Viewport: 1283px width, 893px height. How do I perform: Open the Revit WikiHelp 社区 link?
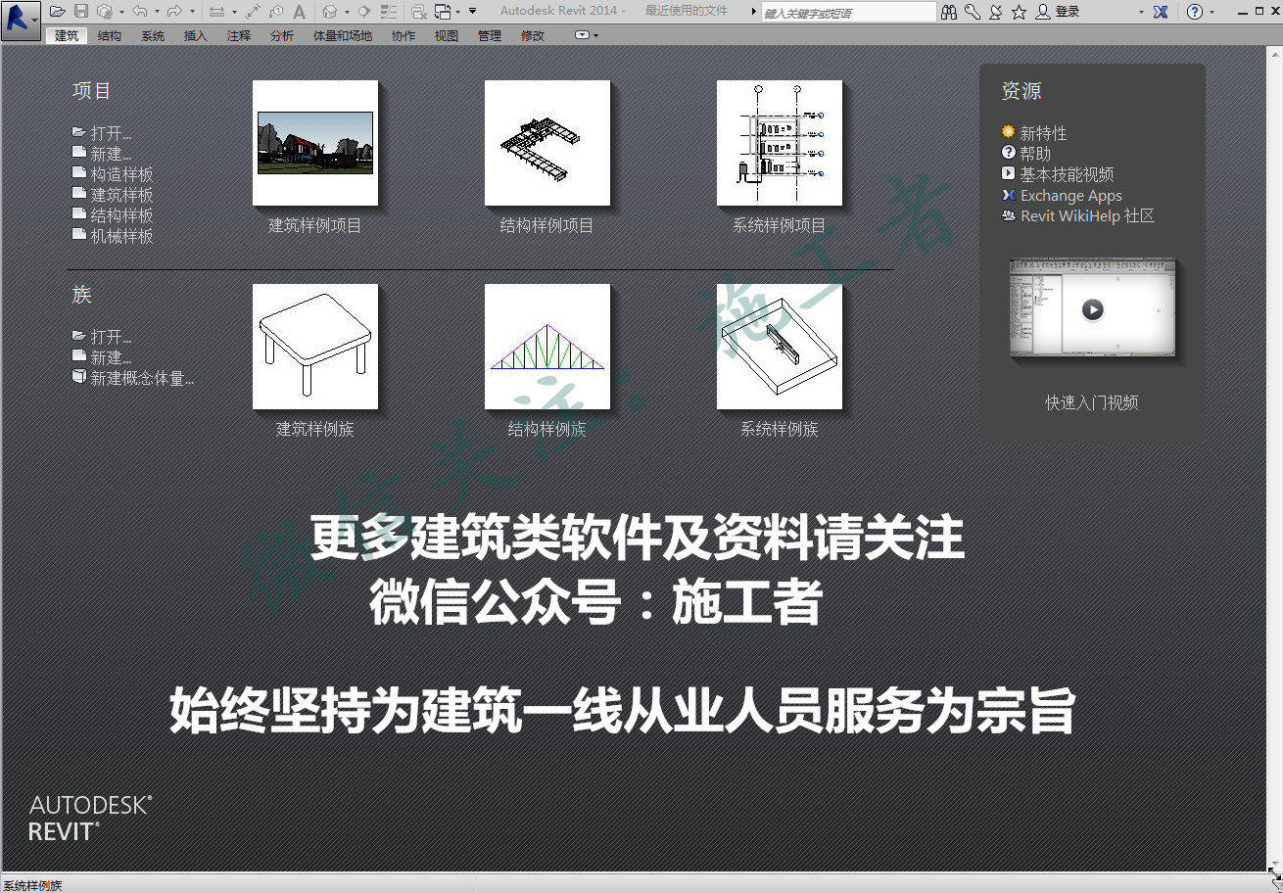tap(1078, 216)
